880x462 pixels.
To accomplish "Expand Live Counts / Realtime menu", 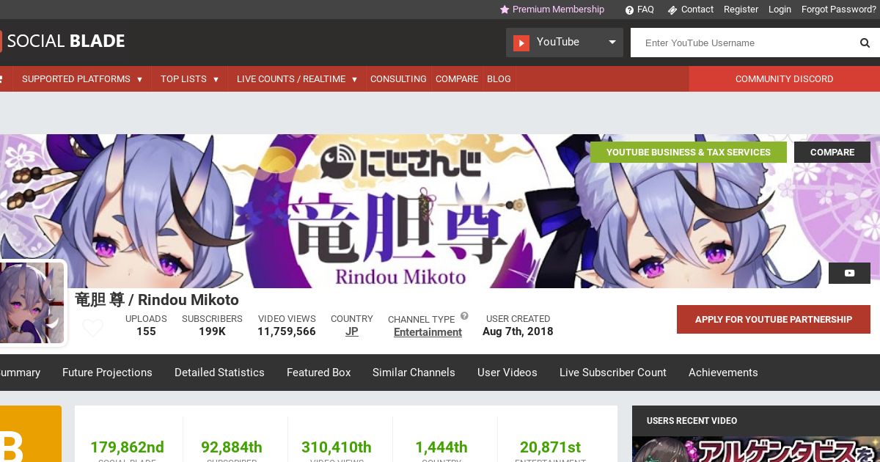I will (297, 79).
